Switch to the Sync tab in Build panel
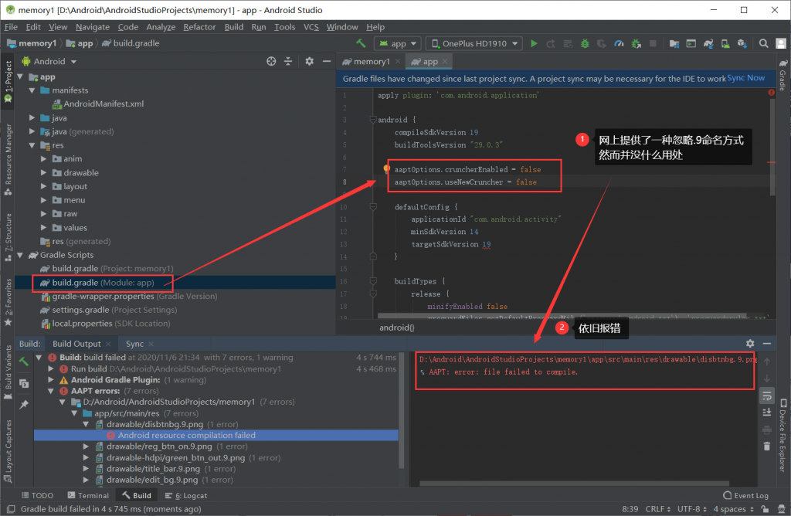Viewport: 791px width, 516px height. coord(134,344)
